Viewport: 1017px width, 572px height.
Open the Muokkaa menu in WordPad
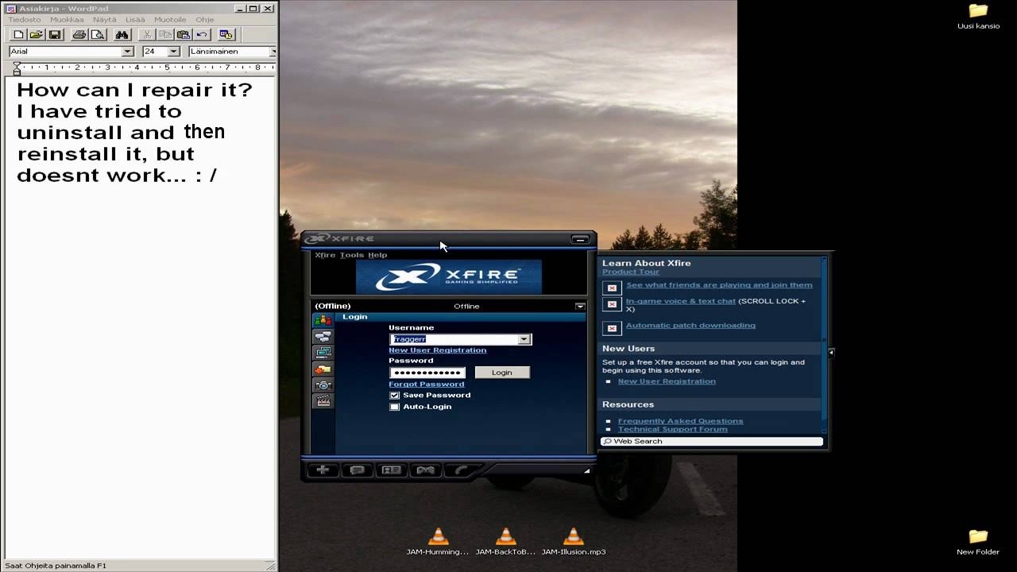(67, 20)
